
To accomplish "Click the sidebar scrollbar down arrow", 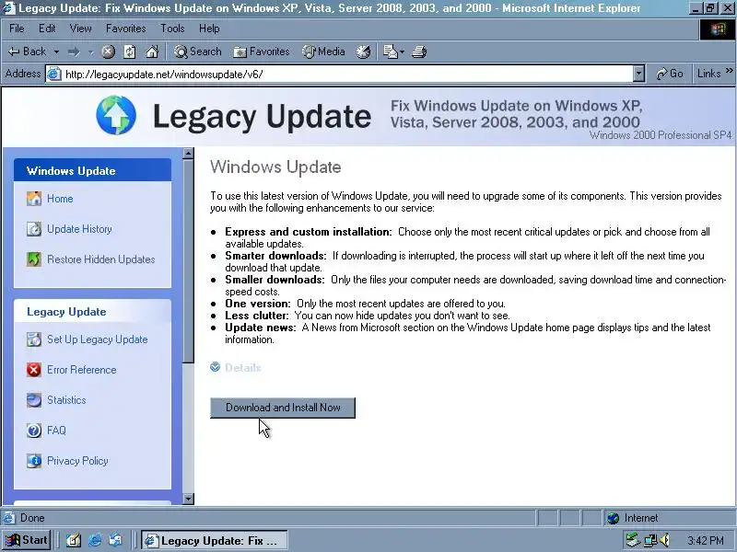I will pyautogui.click(x=188, y=499).
